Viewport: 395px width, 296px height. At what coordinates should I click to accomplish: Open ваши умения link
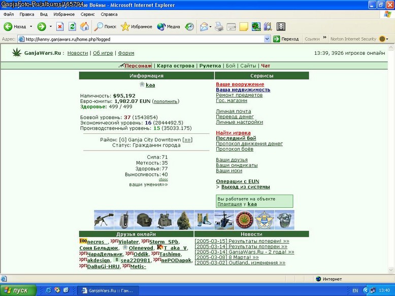pyautogui.click(x=148, y=184)
